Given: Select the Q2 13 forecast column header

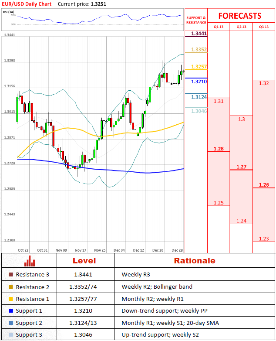Looking at the screenshot, I should [241, 27].
